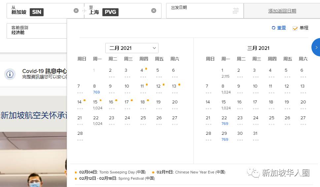The width and height of the screenshot is (320, 187).
Task: Select March 4 in the calendar
Action: pos(271,73)
